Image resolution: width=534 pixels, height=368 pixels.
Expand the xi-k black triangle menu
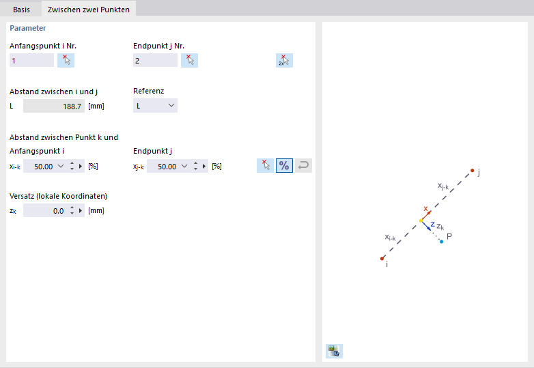[x=81, y=166]
